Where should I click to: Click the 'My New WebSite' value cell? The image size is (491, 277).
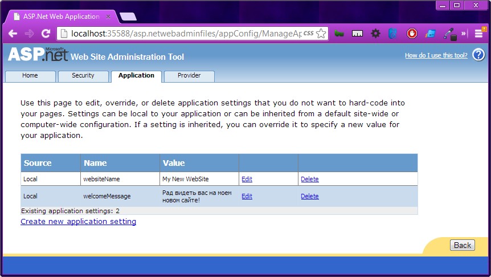point(199,179)
